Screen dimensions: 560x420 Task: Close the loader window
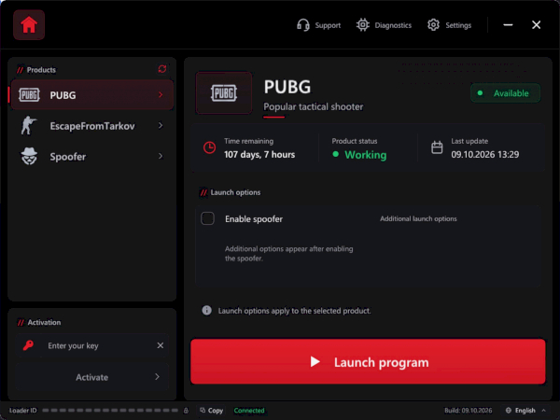point(536,25)
